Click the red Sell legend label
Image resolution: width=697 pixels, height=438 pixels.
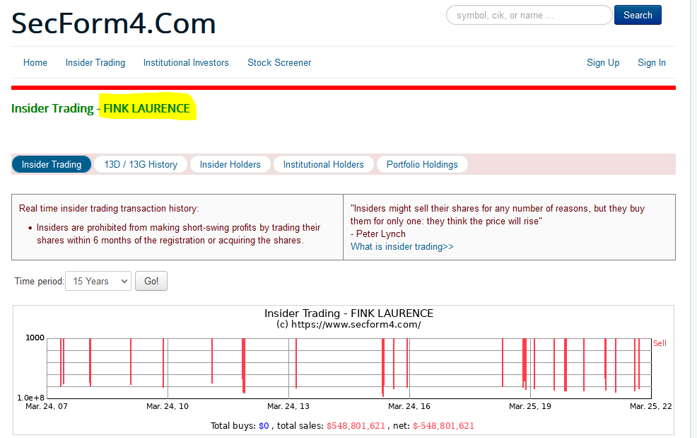tap(660, 343)
